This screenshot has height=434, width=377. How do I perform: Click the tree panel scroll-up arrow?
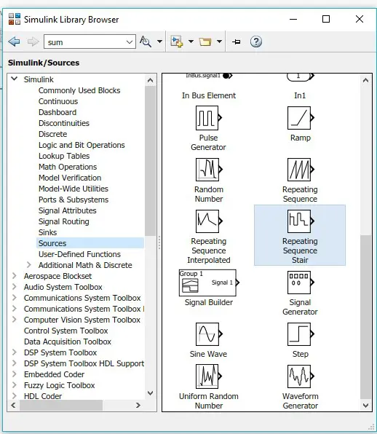click(150, 80)
